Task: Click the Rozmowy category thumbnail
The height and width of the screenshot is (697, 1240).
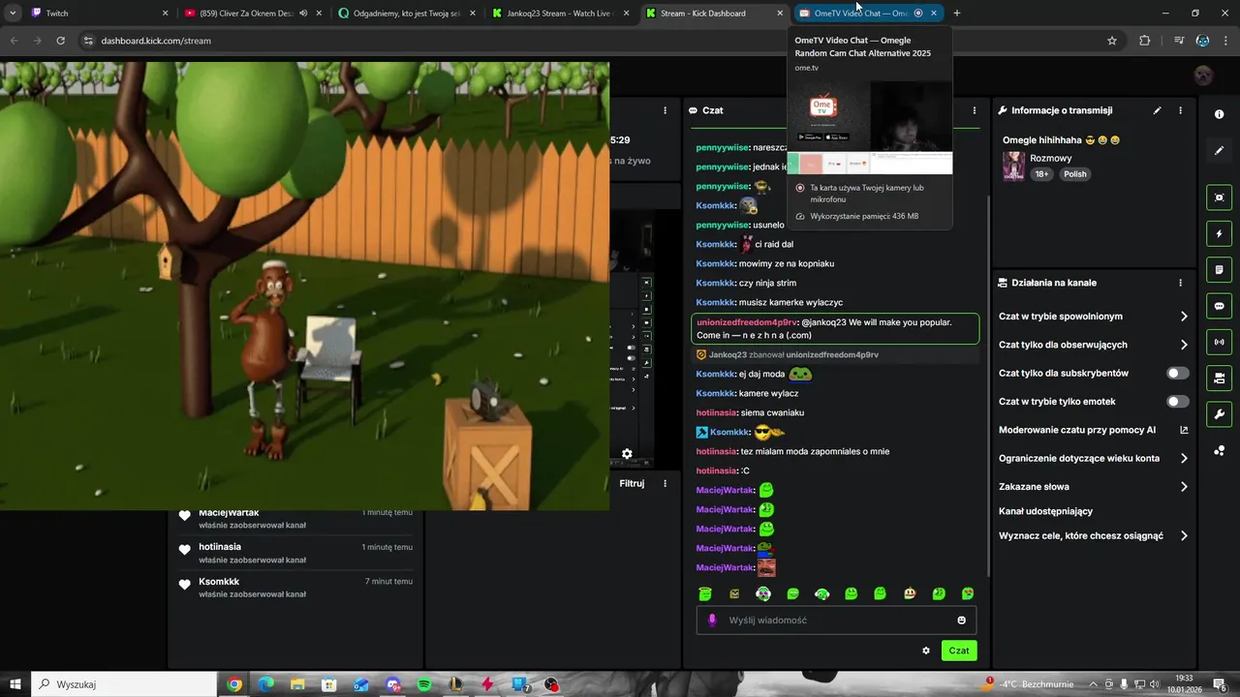Action: coord(1013,166)
